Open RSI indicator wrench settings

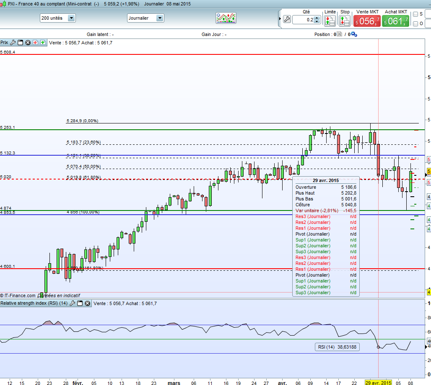(x=72, y=303)
